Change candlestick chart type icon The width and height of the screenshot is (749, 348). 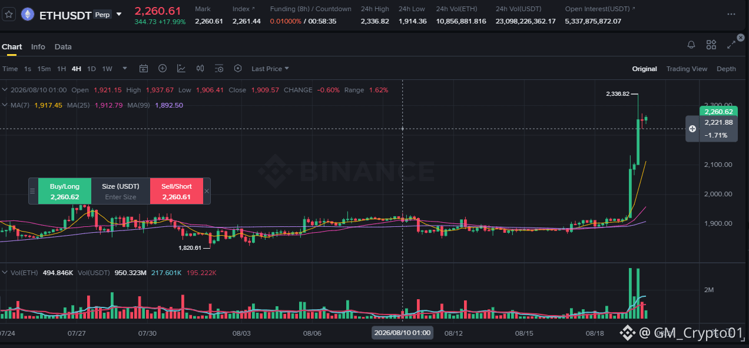pos(200,69)
